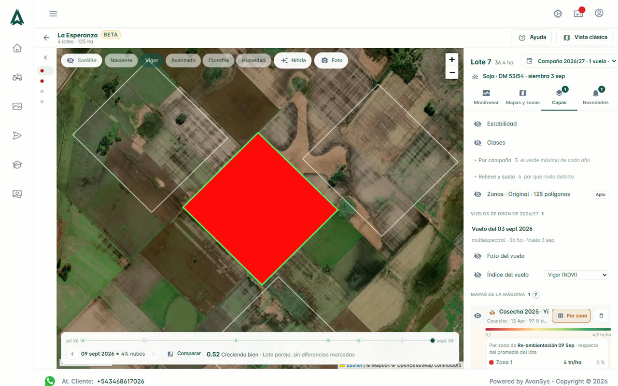
Task: Click the WhatsApp icon in the footer
Action: (x=50, y=381)
